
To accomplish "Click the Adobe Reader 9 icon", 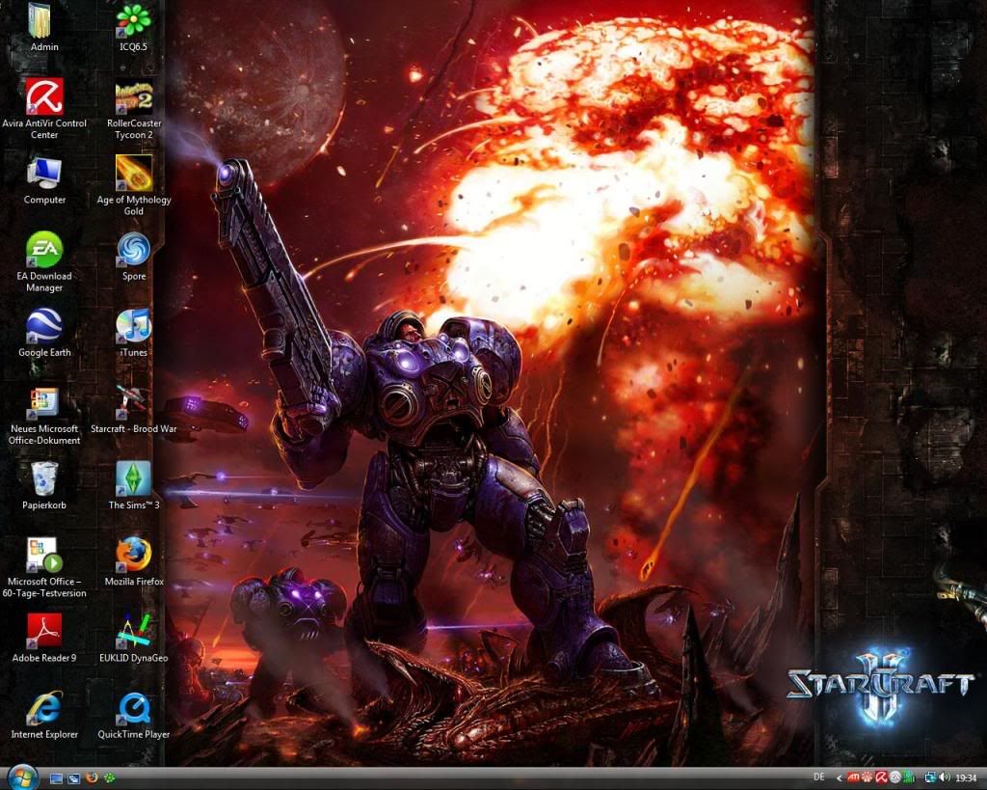I will [44, 631].
